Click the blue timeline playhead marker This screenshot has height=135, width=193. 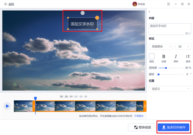35,99
